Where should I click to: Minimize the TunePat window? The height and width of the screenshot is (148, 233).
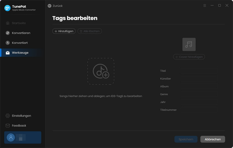point(212,6)
